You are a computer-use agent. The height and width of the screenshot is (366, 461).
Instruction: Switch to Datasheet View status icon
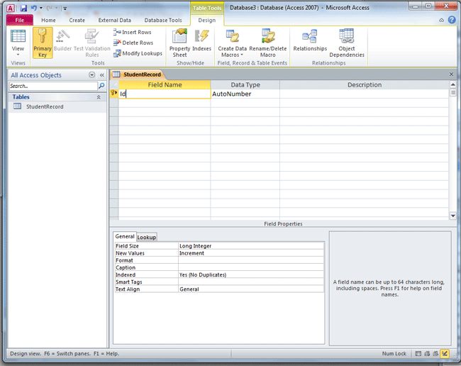coord(418,354)
